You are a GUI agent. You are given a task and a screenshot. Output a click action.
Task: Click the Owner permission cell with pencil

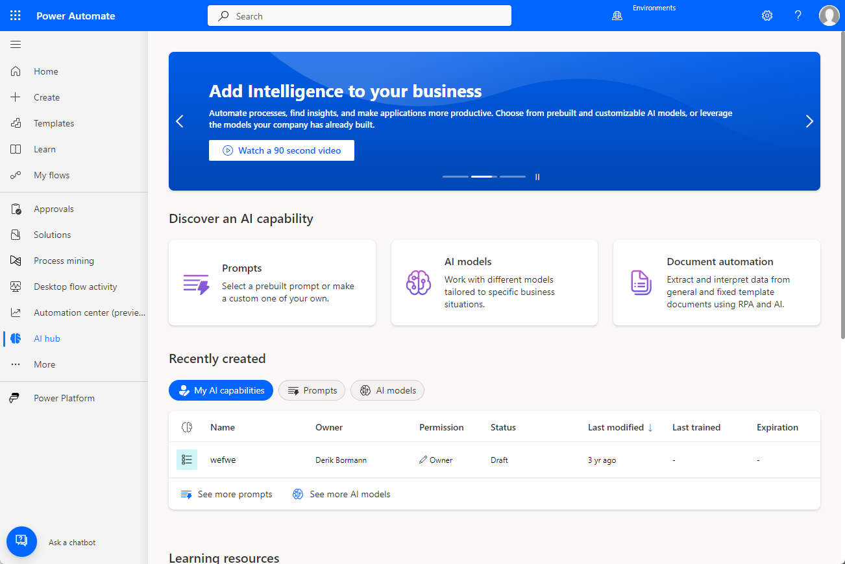436,460
